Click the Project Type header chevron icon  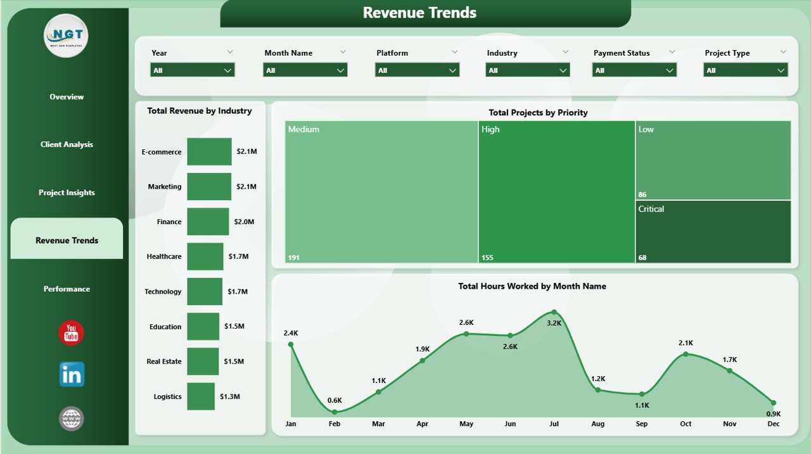click(783, 52)
